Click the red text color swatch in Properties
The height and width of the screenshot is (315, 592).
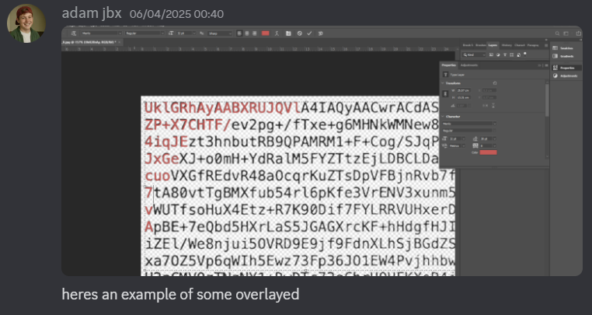pos(489,152)
